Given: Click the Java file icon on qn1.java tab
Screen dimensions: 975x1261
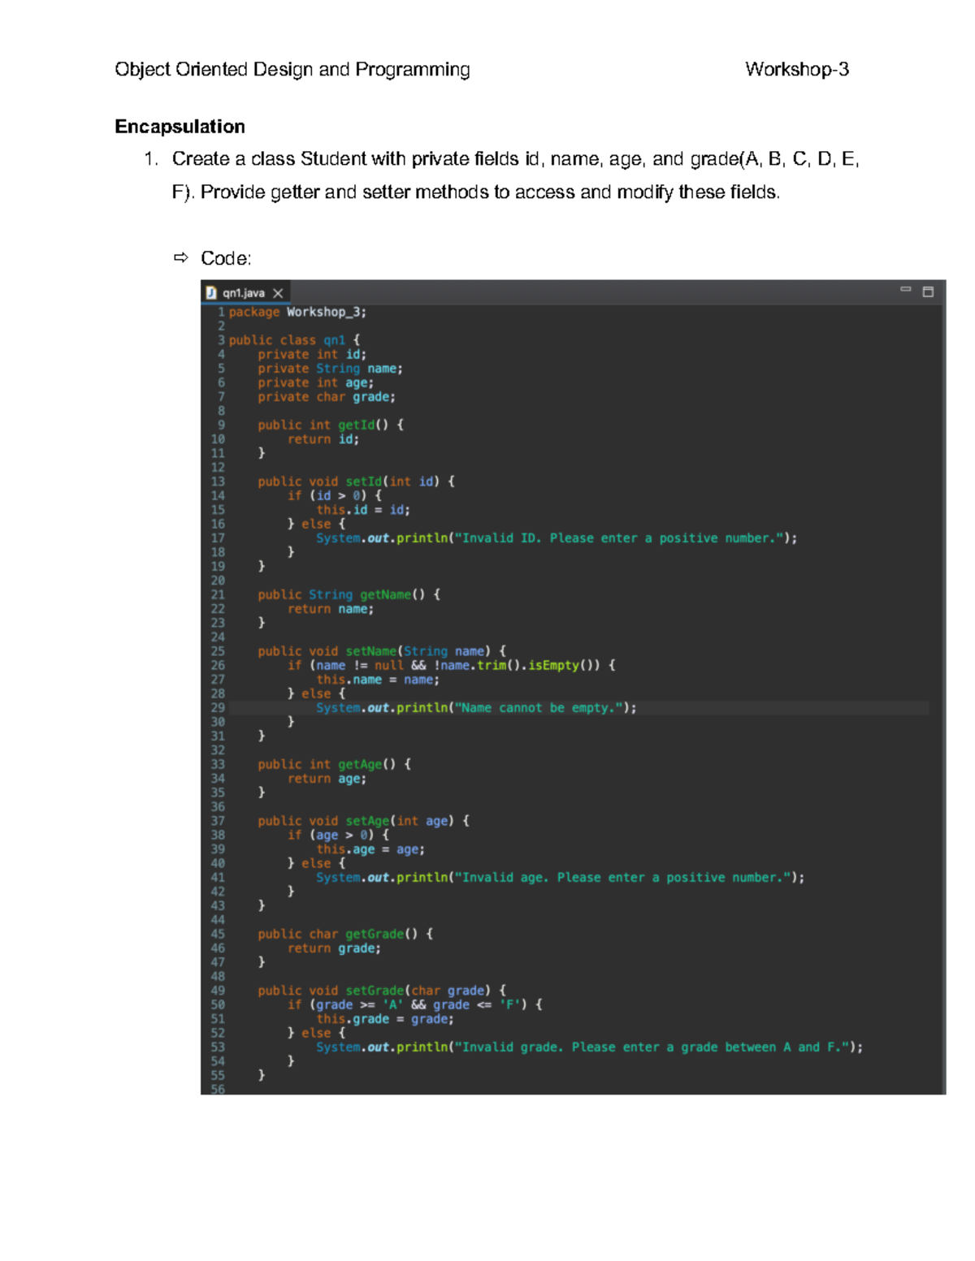Looking at the screenshot, I should (211, 291).
